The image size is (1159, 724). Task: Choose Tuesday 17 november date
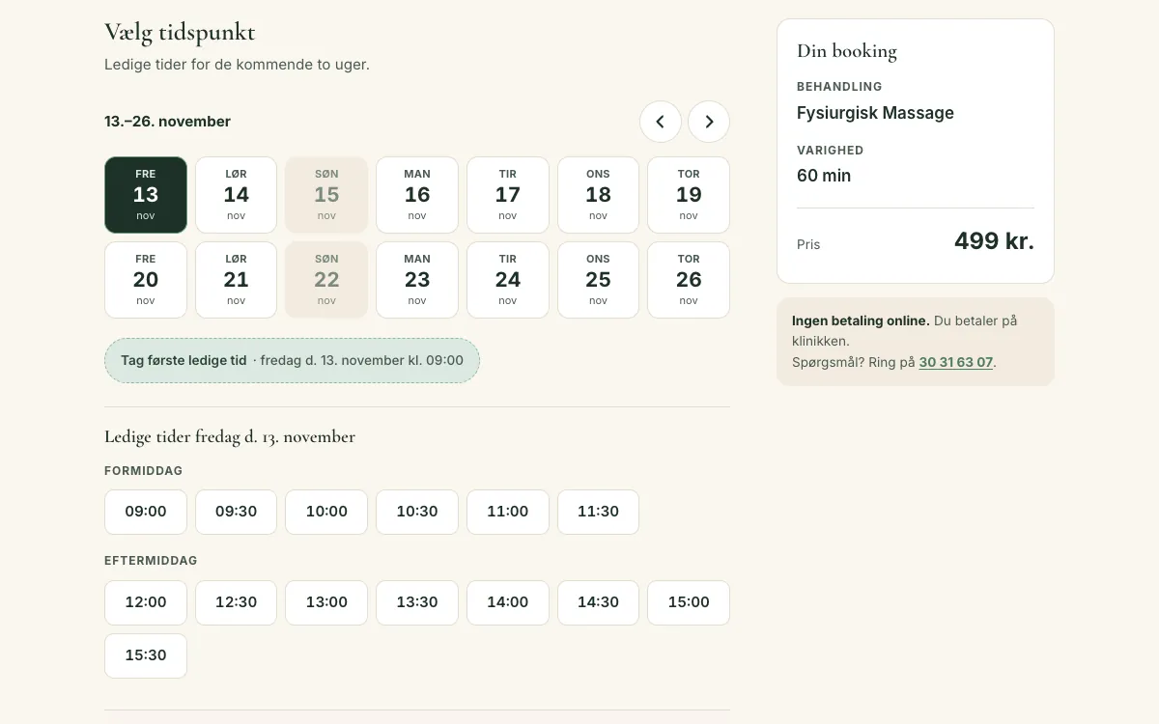point(508,195)
